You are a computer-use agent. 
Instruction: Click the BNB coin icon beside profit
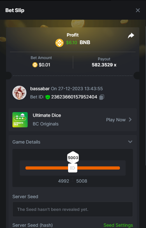click(59, 43)
